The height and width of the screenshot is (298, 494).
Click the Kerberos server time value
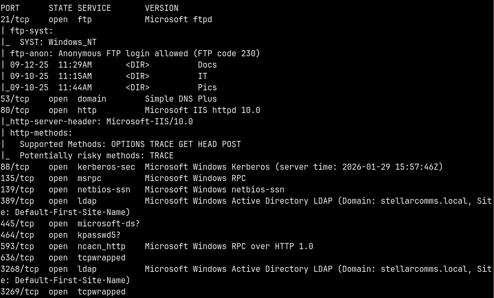[392, 167]
